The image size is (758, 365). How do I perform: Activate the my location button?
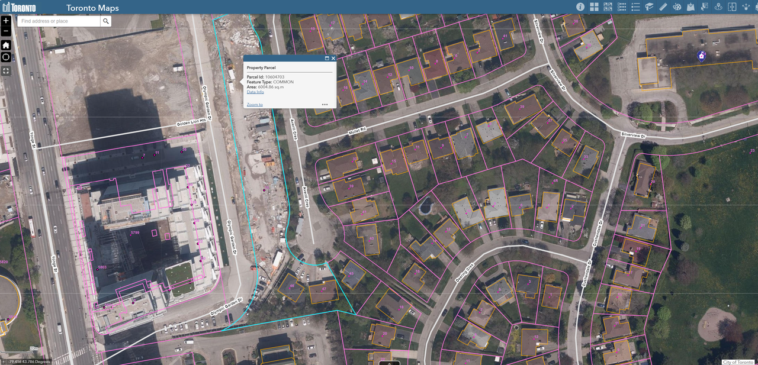[x=6, y=57]
